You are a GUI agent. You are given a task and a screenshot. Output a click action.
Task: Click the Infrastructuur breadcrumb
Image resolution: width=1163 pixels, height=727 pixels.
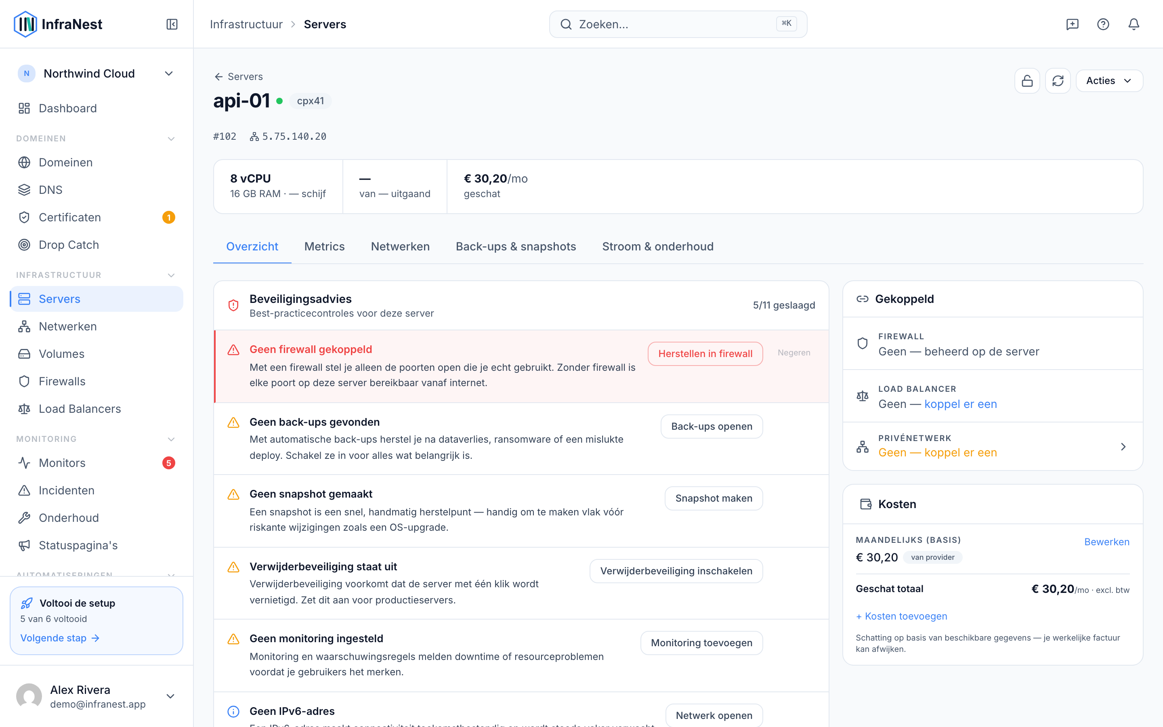246,24
